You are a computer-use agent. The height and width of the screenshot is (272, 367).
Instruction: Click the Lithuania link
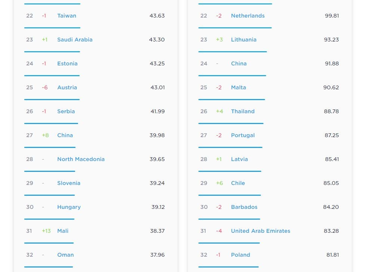click(244, 40)
